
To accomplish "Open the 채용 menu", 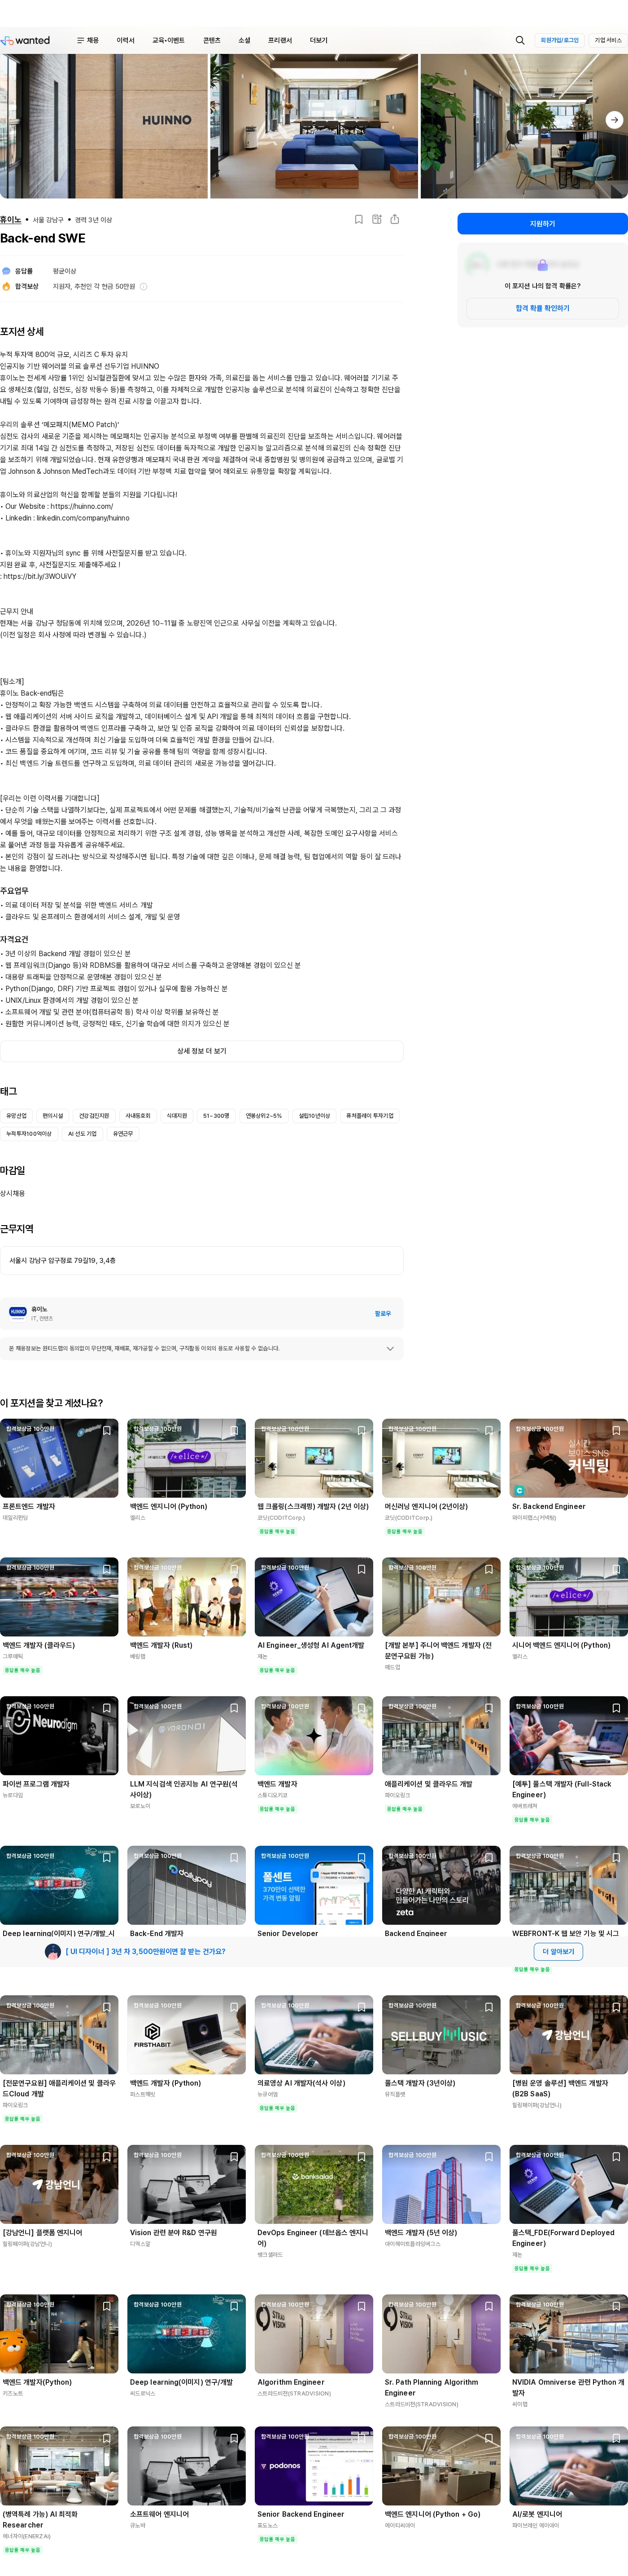I will 93,40.
